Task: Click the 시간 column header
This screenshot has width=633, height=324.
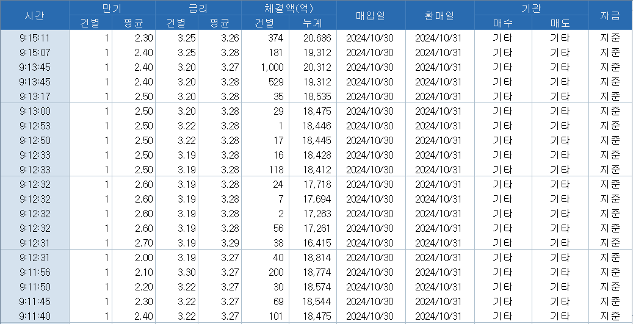Action: coord(34,15)
